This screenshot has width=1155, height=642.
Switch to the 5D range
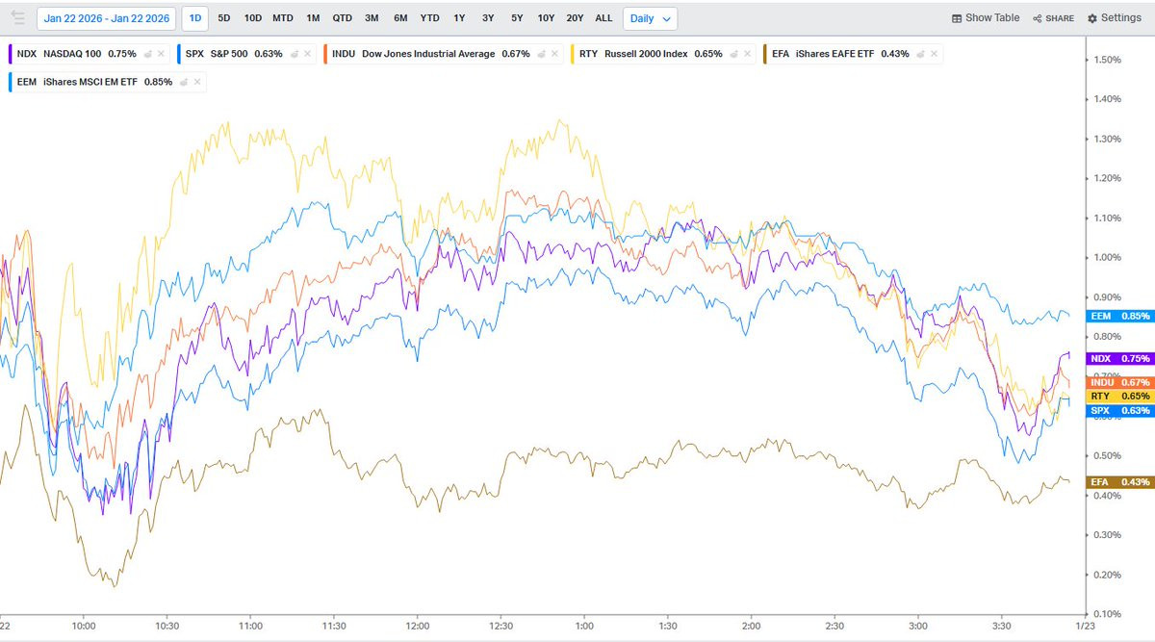(x=223, y=18)
